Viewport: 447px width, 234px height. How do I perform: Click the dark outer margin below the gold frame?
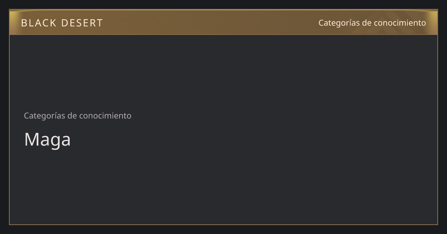[x=223, y=230]
